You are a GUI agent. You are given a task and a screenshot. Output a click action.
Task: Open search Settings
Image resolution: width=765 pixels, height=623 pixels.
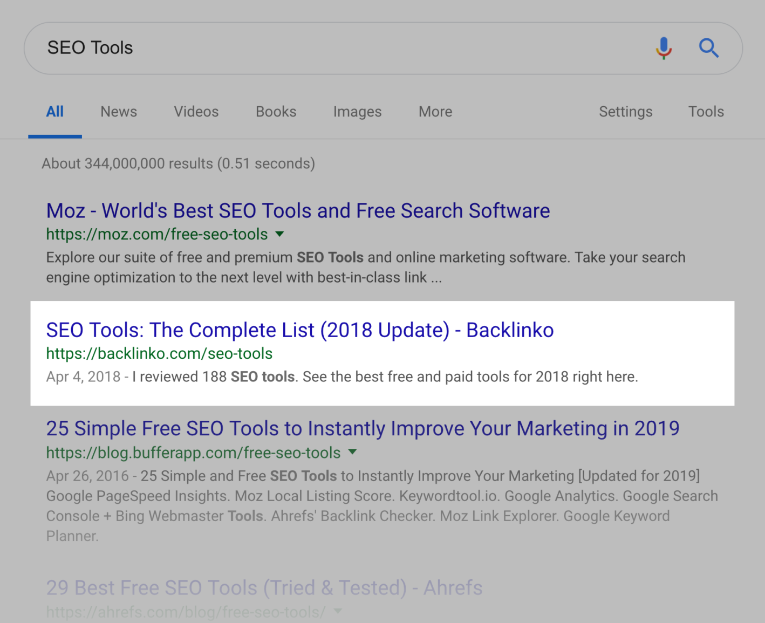coord(626,112)
